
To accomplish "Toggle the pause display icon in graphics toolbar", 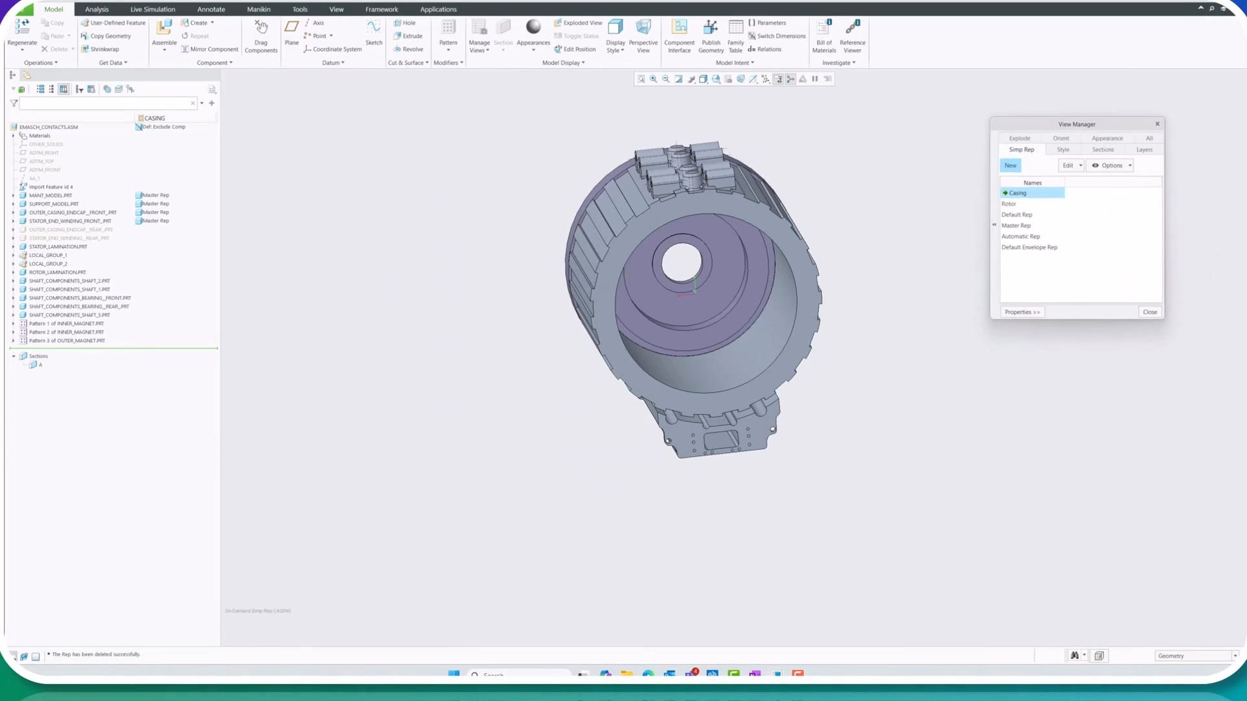I will pos(815,79).
